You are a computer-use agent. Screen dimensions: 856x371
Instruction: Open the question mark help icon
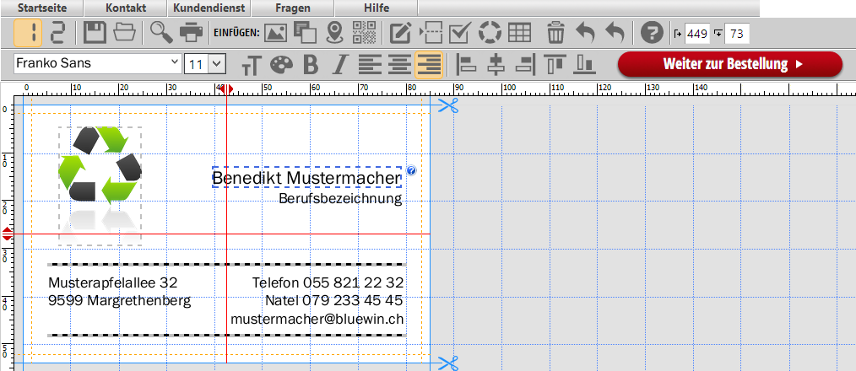pyautogui.click(x=651, y=34)
